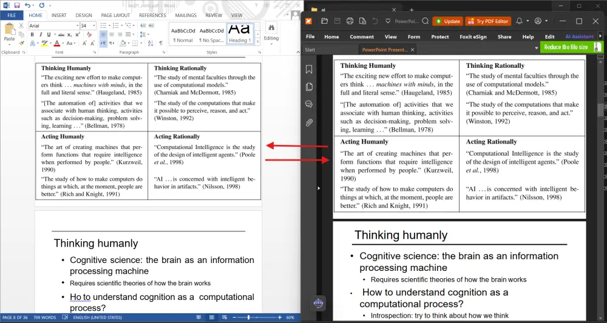Open the proofing book icon in Word's status bar
The height and width of the screenshot is (323, 607).
coord(65,317)
